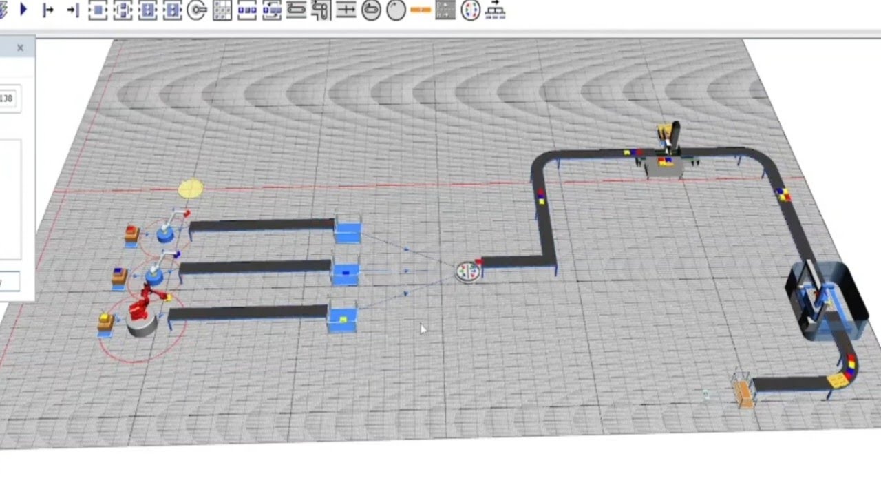The height and width of the screenshot is (496, 881).
Task: Select the yellow disc object above robots
Action: (191, 188)
